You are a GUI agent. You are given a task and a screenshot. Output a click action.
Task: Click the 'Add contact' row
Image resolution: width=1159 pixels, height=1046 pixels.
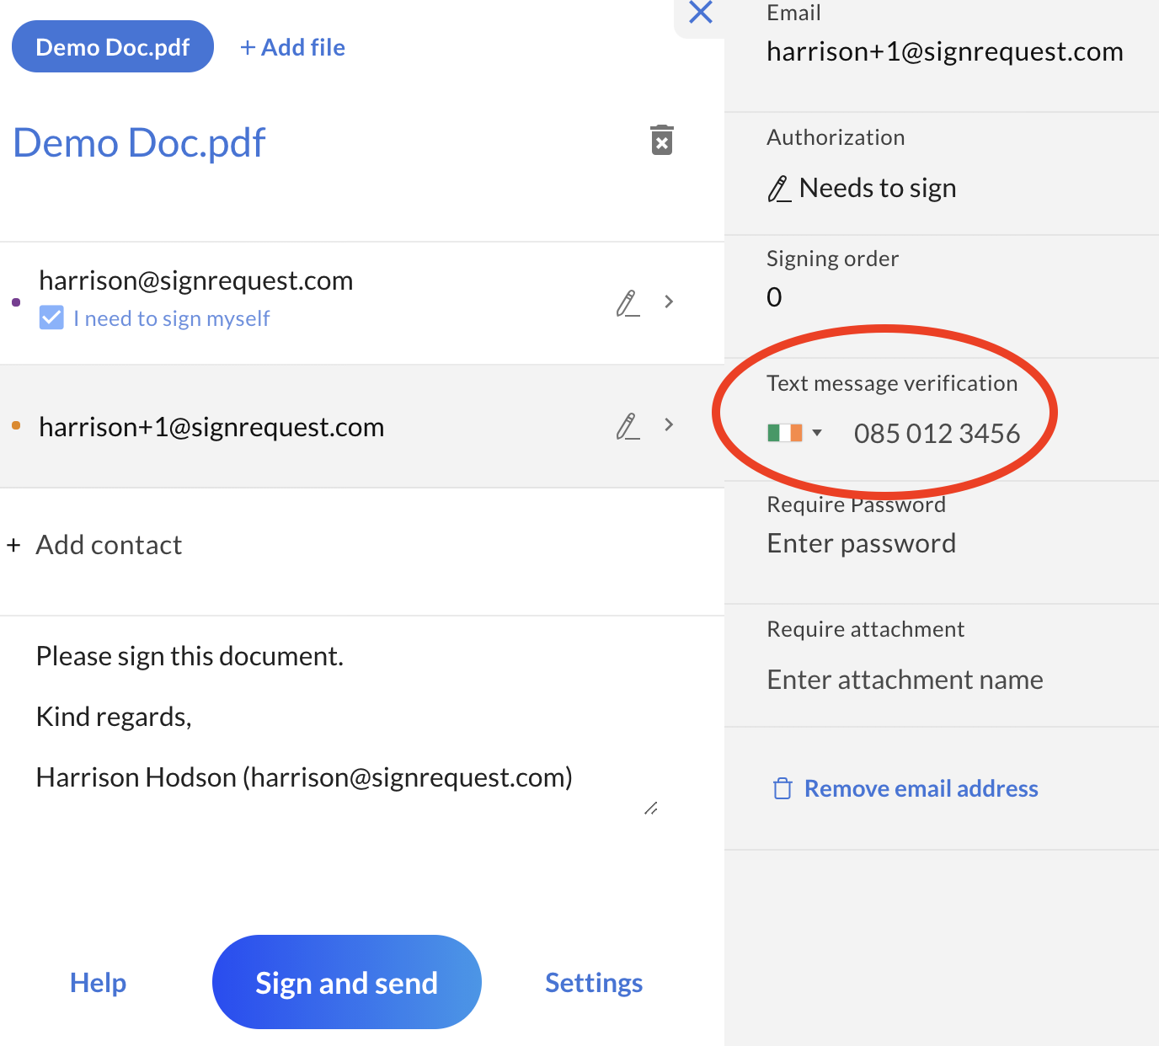(x=362, y=545)
